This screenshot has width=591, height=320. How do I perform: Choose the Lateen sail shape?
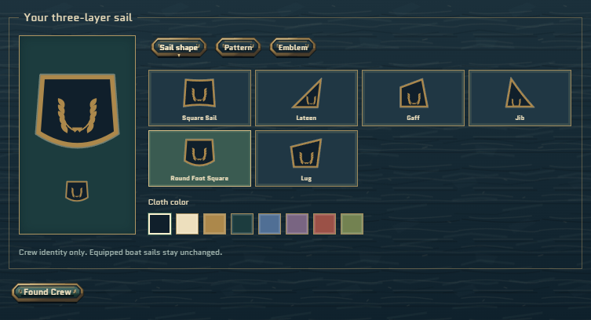(306, 98)
